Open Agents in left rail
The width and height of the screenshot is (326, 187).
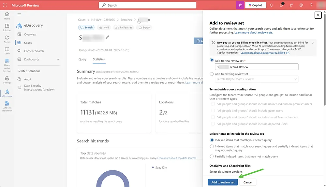click(7, 39)
